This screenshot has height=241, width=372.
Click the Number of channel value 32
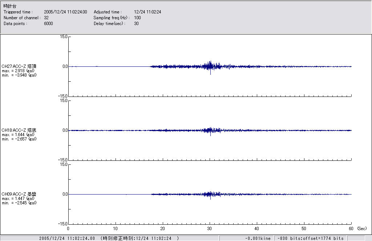click(x=46, y=18)
